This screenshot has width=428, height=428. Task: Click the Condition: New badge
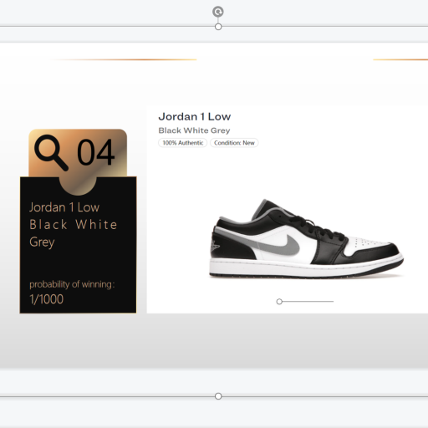(x=234, y=143)
